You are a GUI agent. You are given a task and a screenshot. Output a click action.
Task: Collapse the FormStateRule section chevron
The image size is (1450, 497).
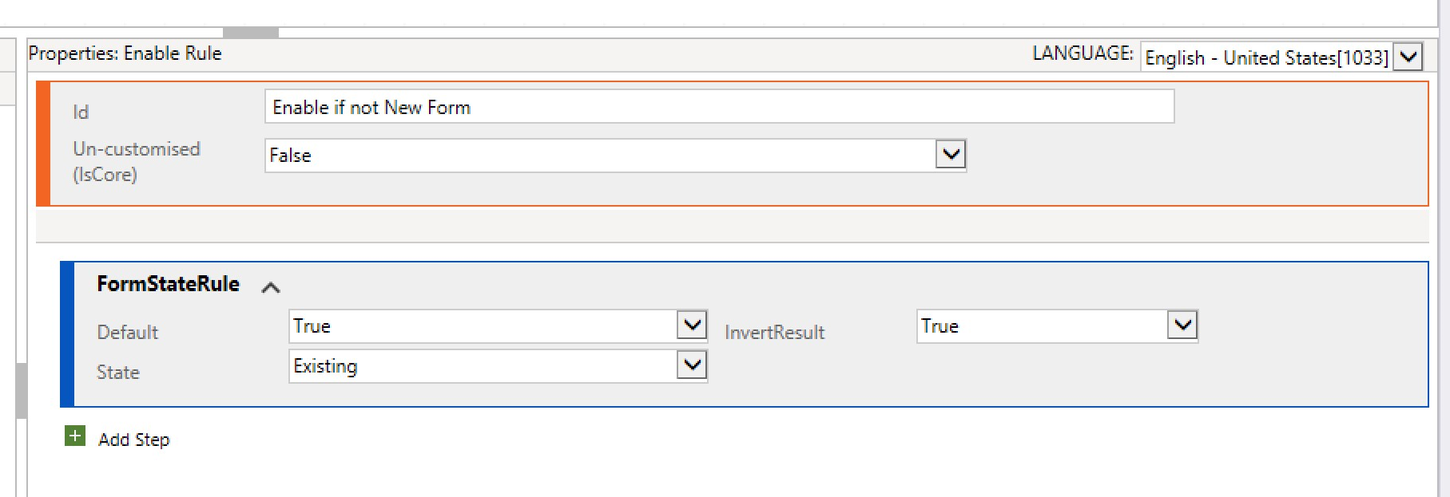271,287
